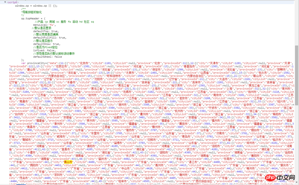
Task: Select the opening <script> tag text
Action: (13, 2)
